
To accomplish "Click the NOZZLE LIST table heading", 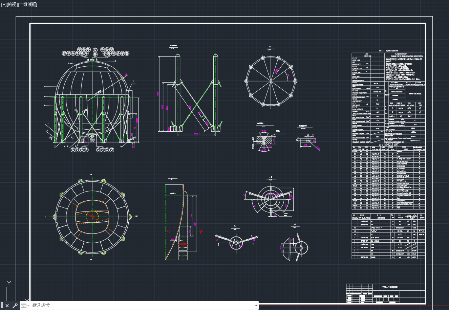I will [391, 145].
